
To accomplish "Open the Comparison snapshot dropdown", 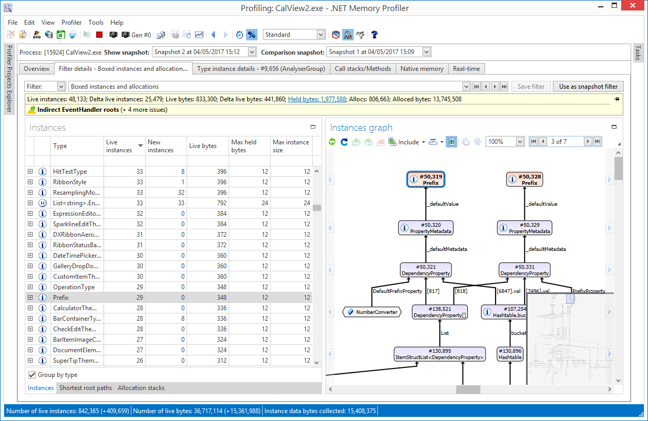I will (x=426, y=51).
